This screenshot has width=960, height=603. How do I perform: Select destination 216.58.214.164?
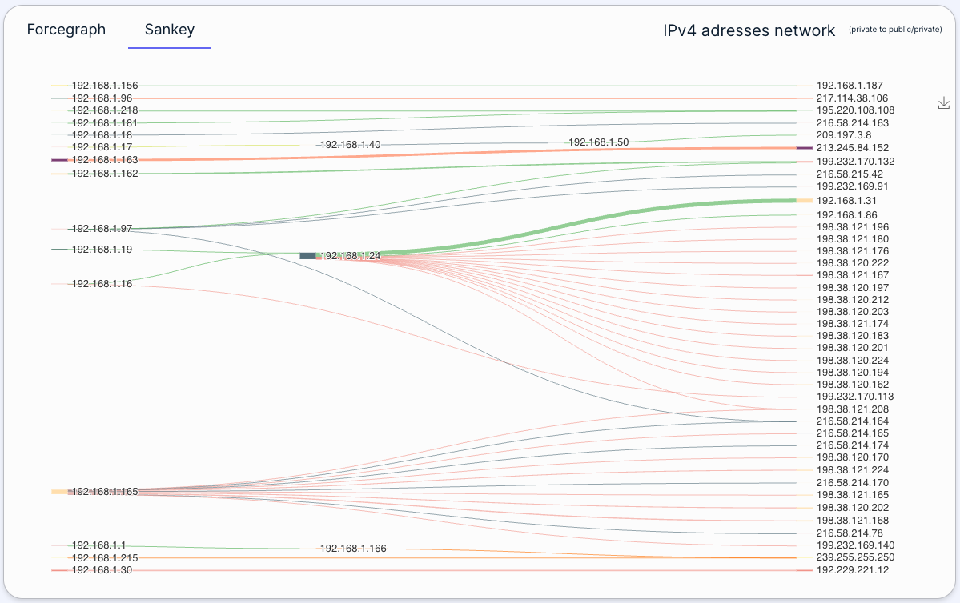(x=852, y=421)
